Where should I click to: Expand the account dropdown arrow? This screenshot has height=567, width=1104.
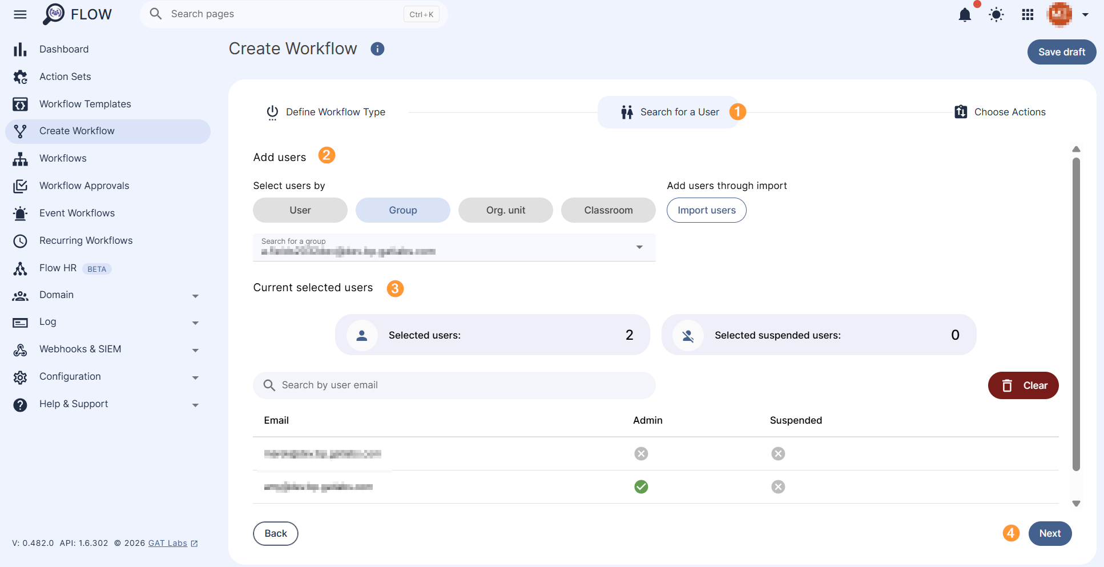coord(1085,15)
